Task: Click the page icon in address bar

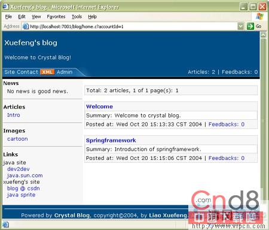Action: click(x=26, y=26)
